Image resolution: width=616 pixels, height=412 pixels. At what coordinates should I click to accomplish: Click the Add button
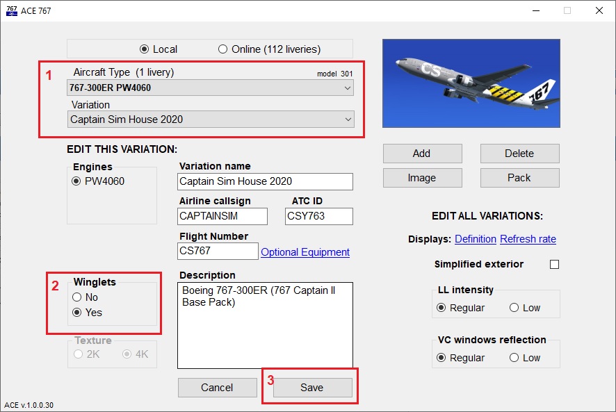point(422,154)
